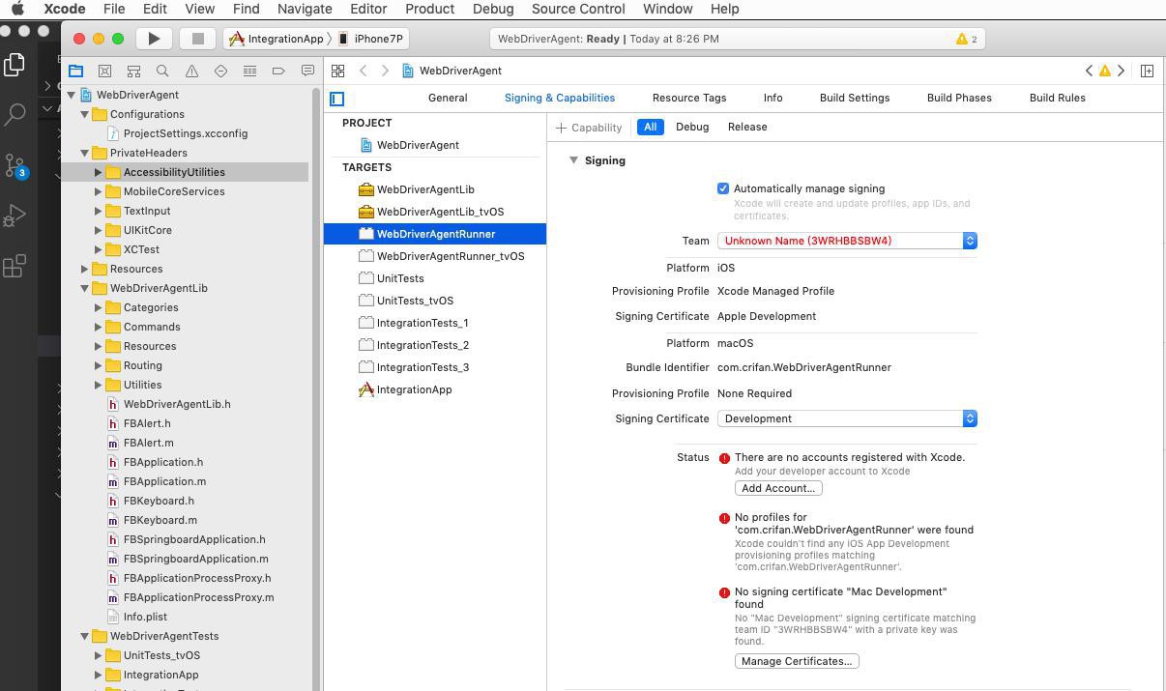Choose the iPhone7P run destination
This screenshot has width=1166, height=691.
point(371,39)
